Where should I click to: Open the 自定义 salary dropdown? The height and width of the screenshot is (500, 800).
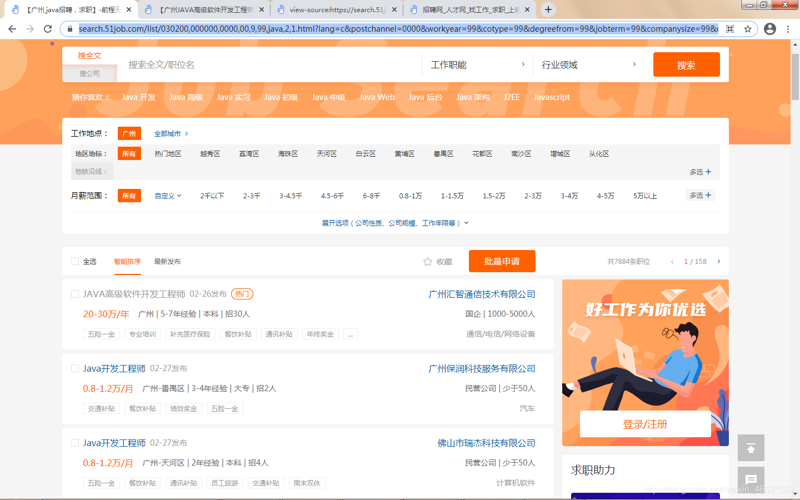pos(168,196)
